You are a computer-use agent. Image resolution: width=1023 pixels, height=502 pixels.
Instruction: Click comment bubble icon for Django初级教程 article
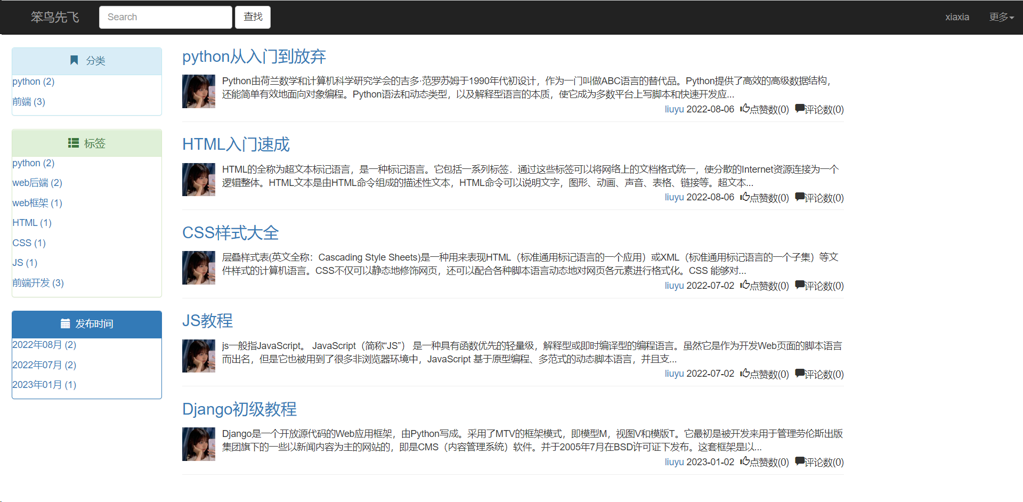click(x=800, y=461)
